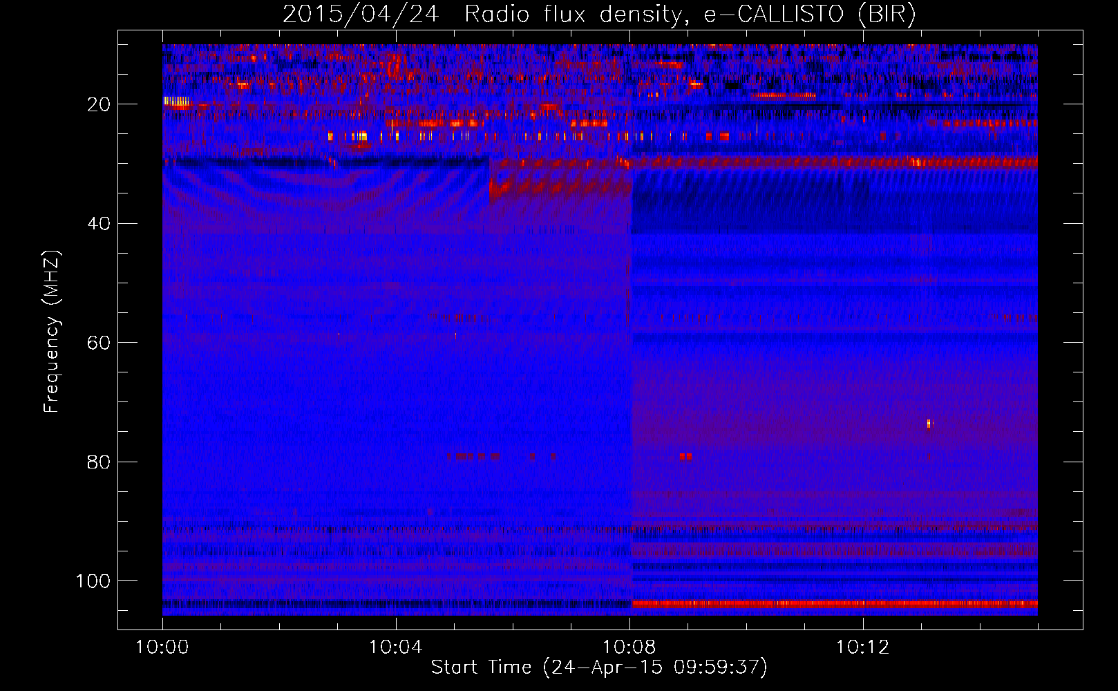Click the 10:00 time tick label

(x=162, y=647)
